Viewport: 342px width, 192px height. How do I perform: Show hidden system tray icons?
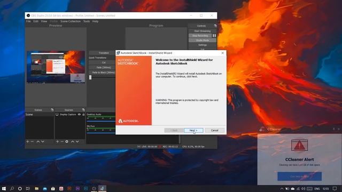[282, 189]
